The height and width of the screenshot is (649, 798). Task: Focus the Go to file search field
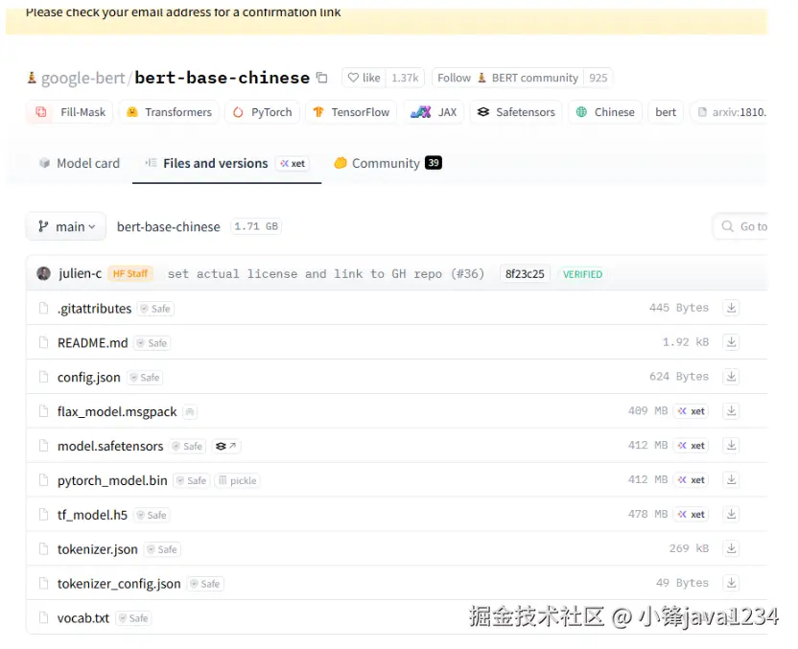(741, 226)
